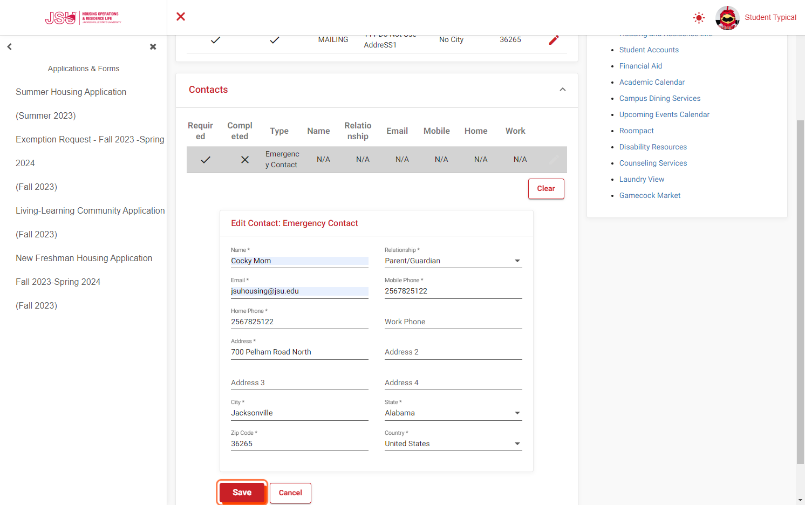805x505 pixels.
Task: Click the Address 3 input field
Action: 299,383
